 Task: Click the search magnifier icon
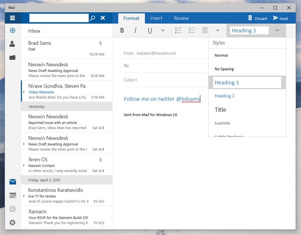point(92,18)
